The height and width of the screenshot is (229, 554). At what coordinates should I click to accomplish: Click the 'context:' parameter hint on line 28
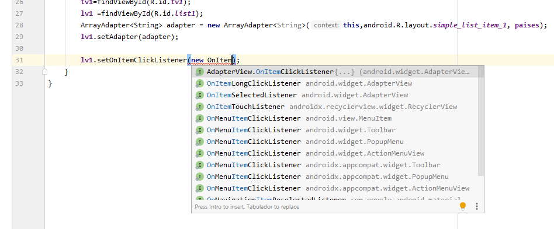point(326,26)
